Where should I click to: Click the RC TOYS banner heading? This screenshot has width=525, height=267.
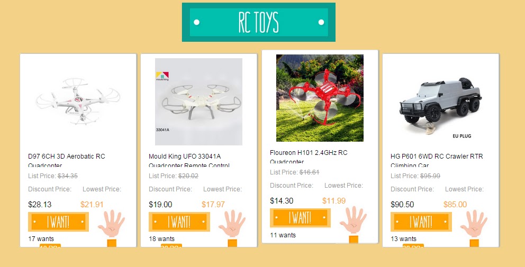coord(258,22)
